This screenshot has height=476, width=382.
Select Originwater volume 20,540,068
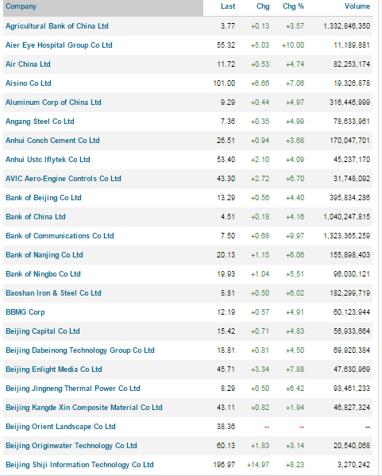point(352,446)
